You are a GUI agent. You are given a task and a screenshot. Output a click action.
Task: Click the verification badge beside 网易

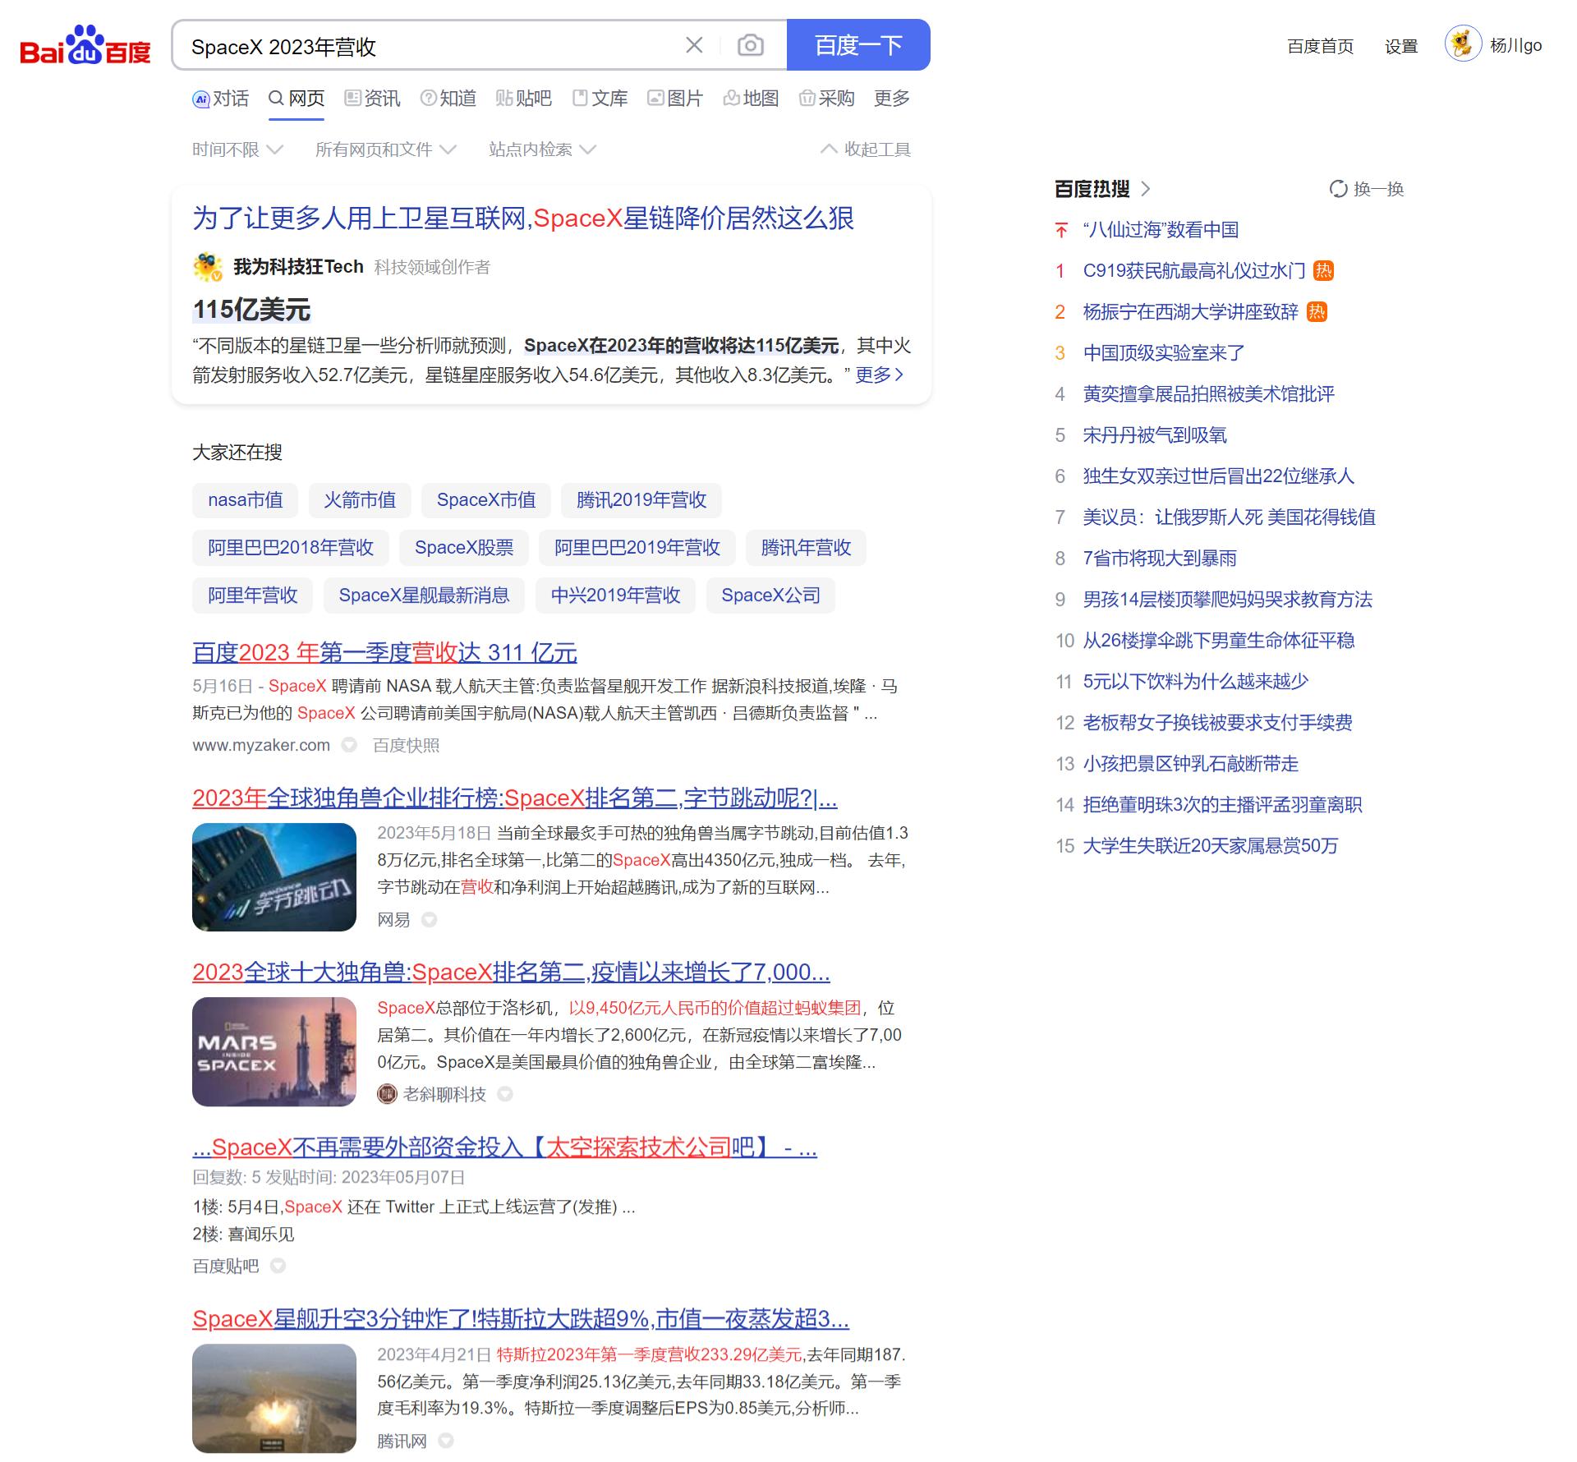click(x=429, y=920)
